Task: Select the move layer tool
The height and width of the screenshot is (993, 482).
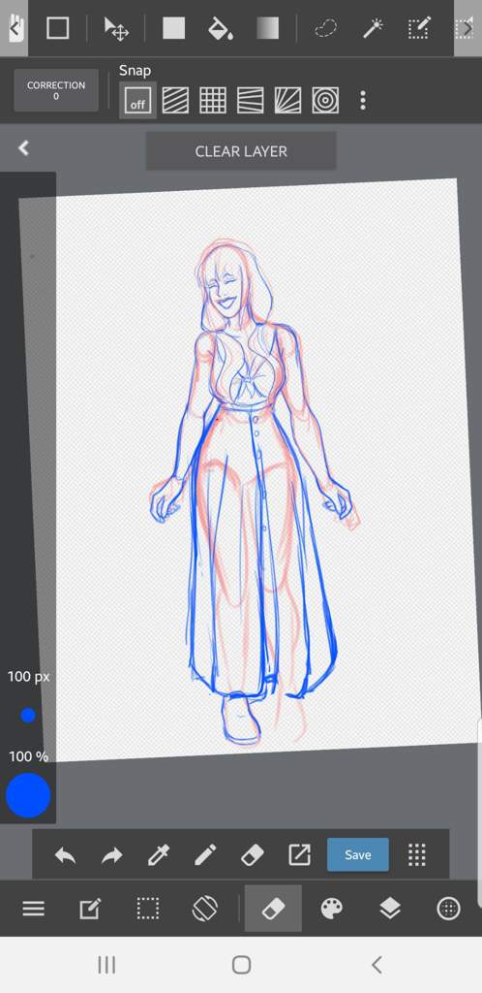Action: coord(116,28)
